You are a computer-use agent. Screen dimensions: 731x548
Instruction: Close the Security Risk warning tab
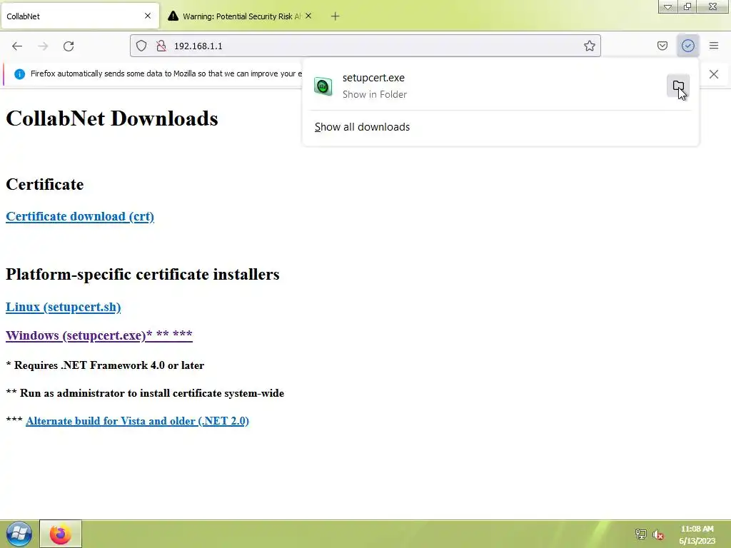(308, 16)
